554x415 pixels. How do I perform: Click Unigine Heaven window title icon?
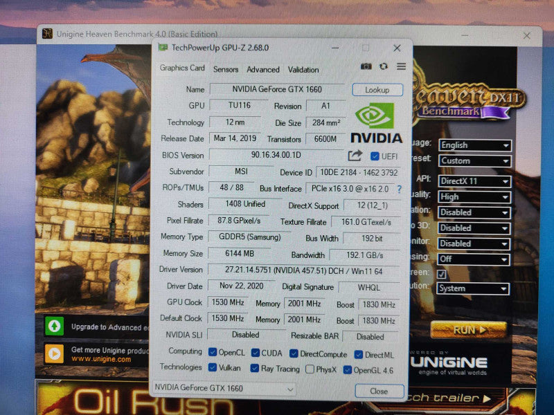tap(47, 34)
